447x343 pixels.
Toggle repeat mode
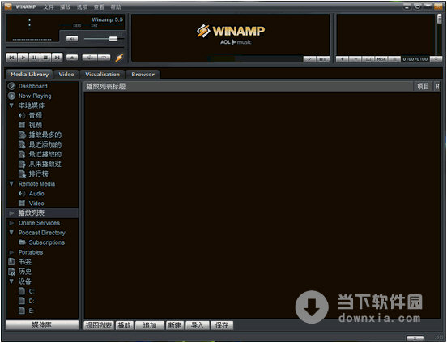(104, 58)
